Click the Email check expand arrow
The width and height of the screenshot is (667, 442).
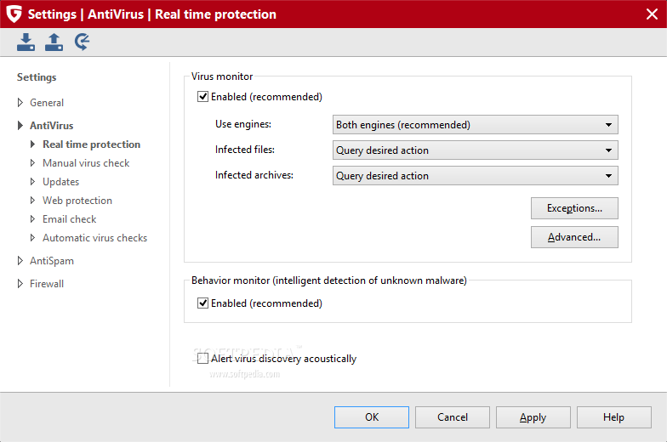(x=32, y=219)
